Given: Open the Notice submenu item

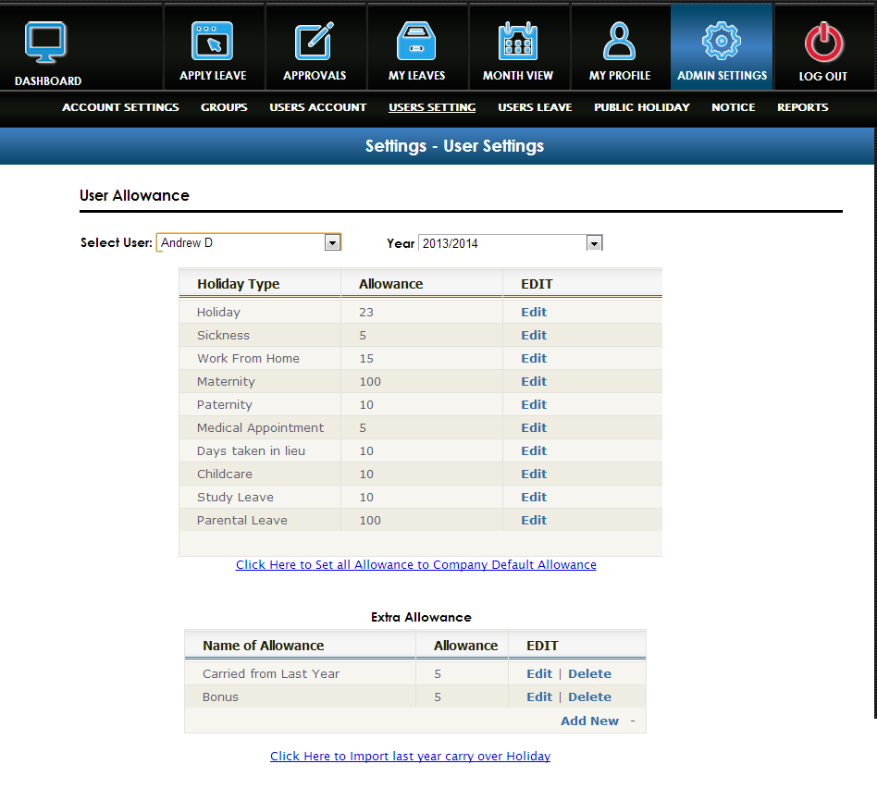Looking at the screenshot, I should [733, 107].
